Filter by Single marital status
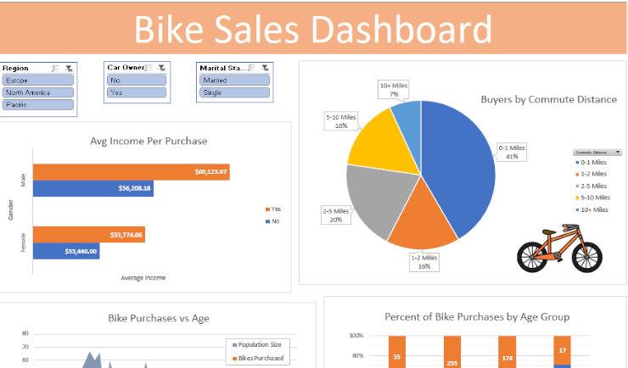The width and height of the screenshot is (628, 368). point(234,92)
